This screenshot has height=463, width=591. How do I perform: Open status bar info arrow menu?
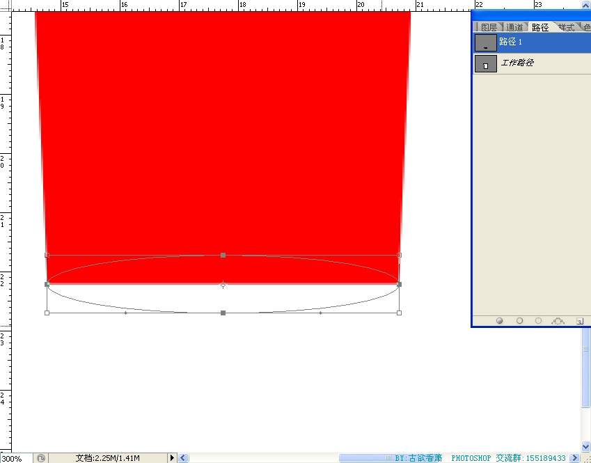pyautogui.click(x=172, y=458)
